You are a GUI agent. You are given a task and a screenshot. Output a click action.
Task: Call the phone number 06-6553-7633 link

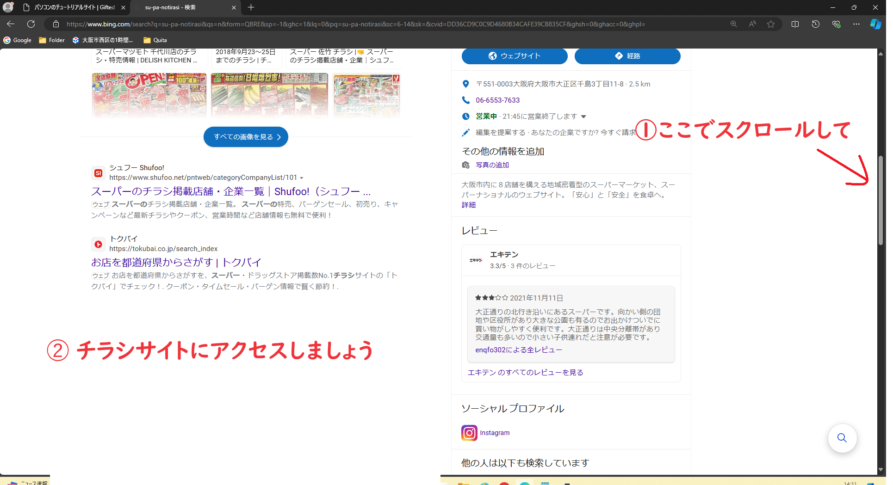click(498, 100)
